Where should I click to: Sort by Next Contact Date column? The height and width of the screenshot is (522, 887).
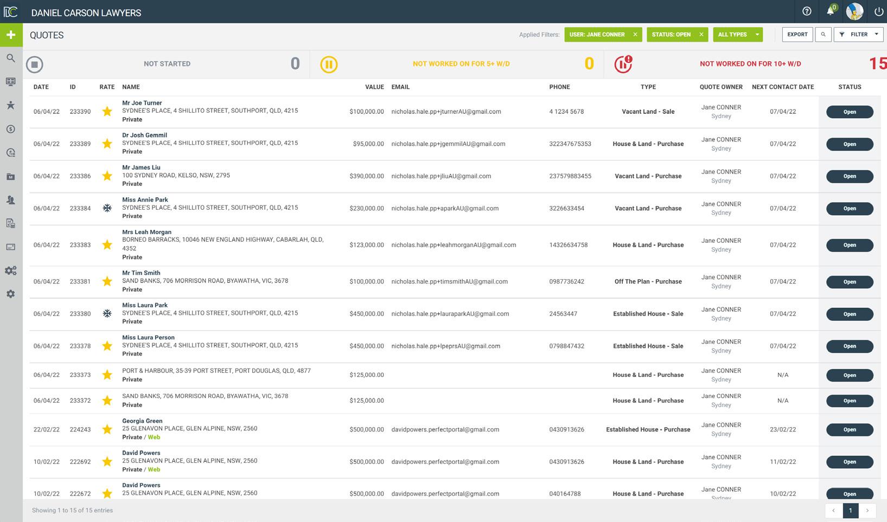point(783,87)
